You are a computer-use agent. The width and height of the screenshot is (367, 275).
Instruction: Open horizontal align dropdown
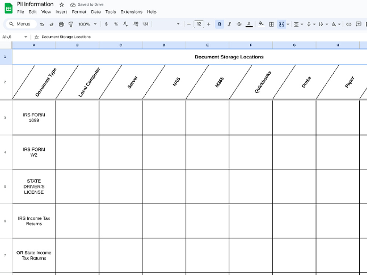click(x=298, y=24)
